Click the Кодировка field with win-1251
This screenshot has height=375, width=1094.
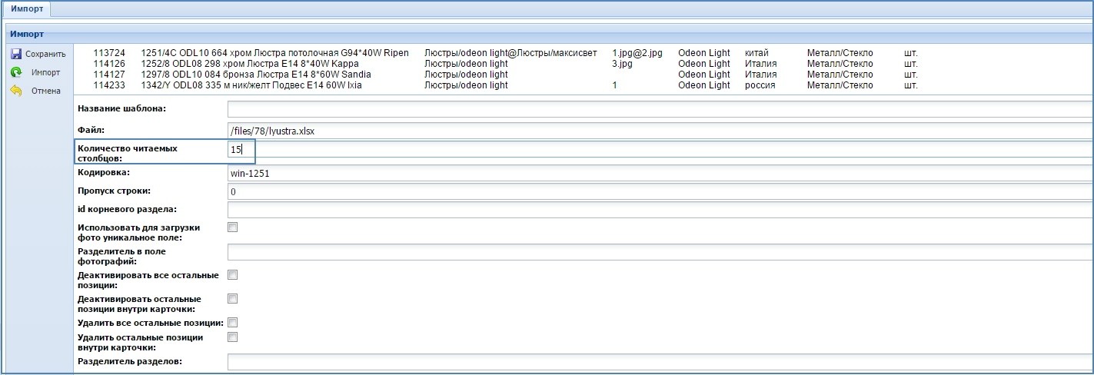[x=660, y=174]
